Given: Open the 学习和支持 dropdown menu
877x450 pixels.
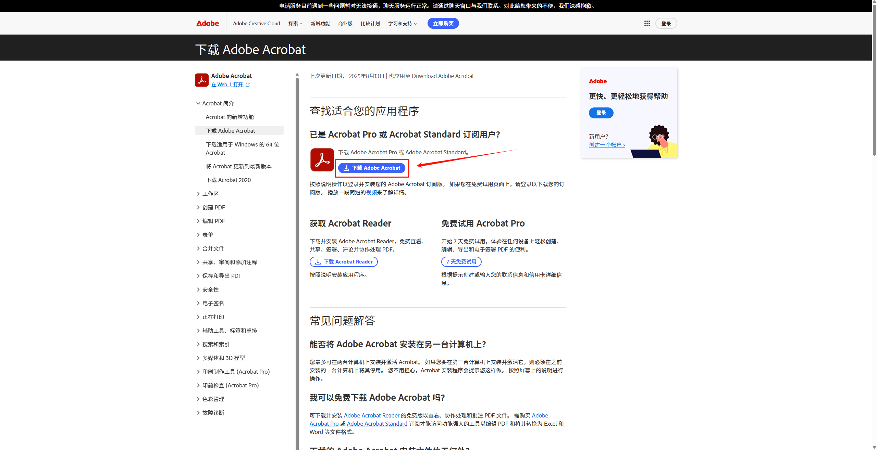Looking at the screenshot, I should [402, 23].
